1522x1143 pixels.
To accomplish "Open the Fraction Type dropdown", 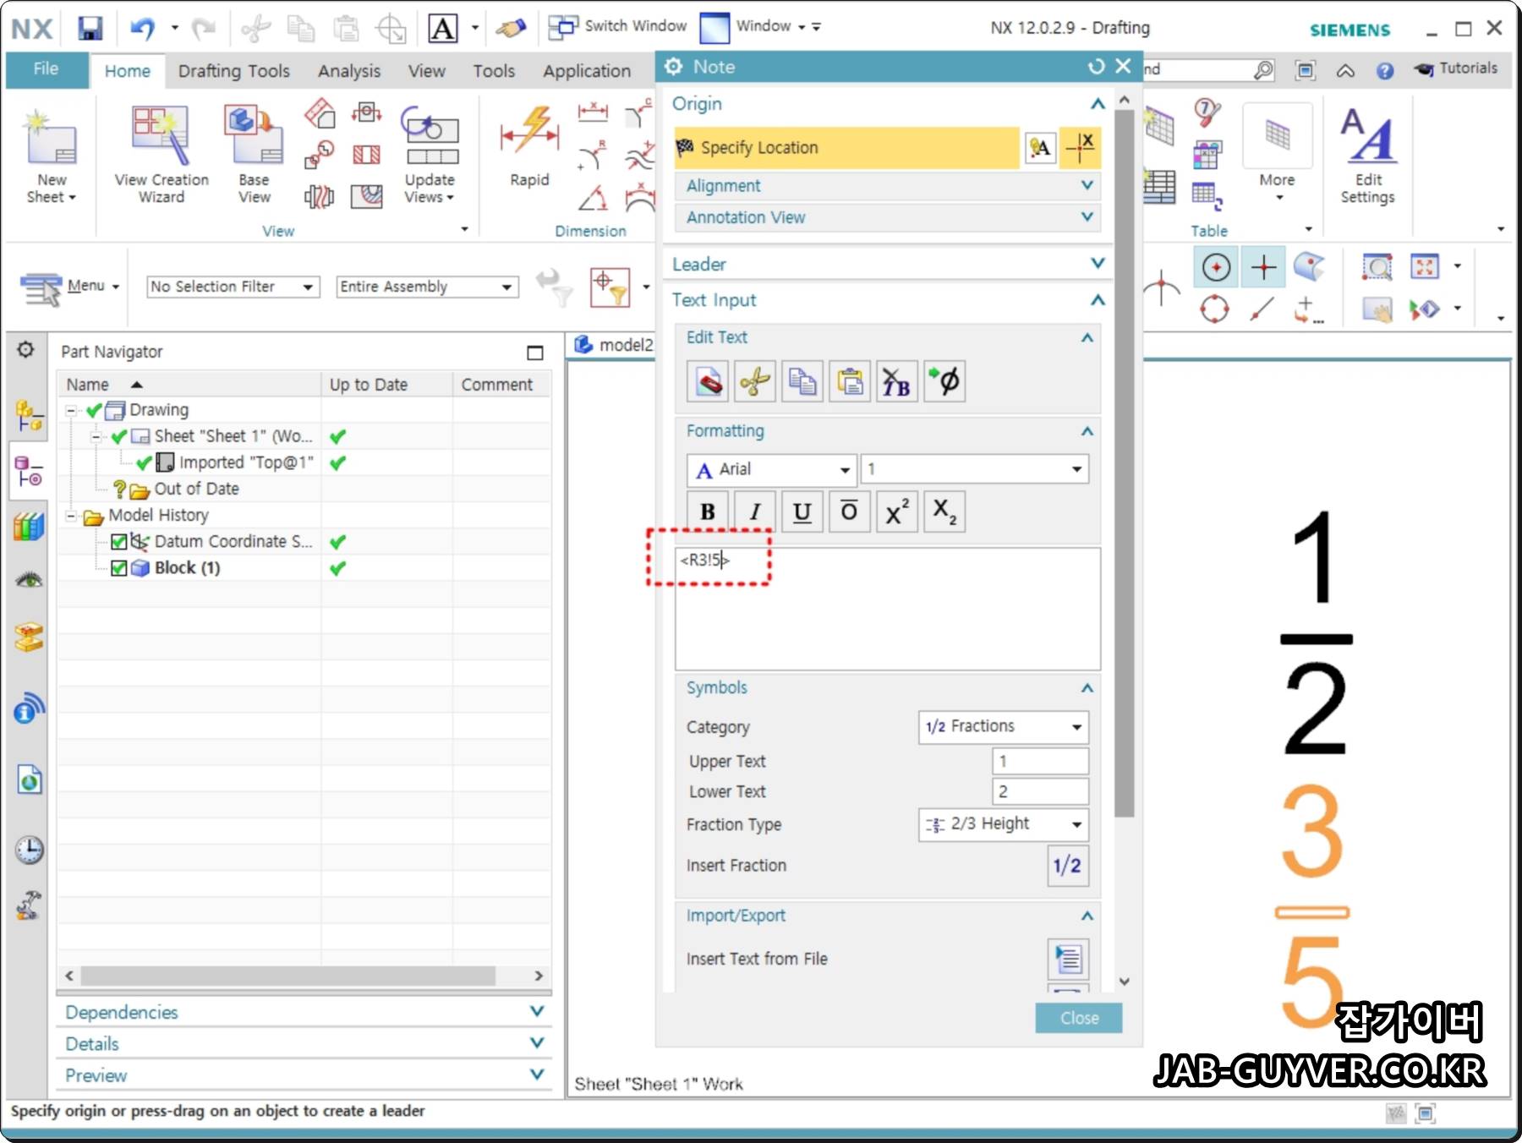I will pyautogui.click(x=1004, y=824).
